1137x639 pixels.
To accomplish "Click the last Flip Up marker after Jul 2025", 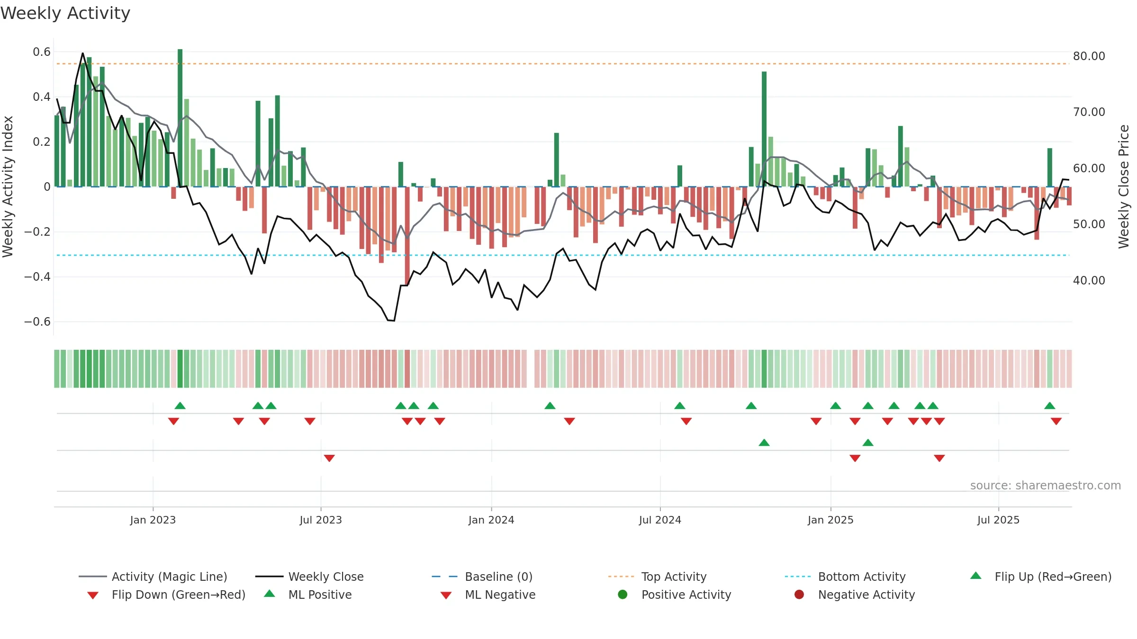I will coord(1050,406).
